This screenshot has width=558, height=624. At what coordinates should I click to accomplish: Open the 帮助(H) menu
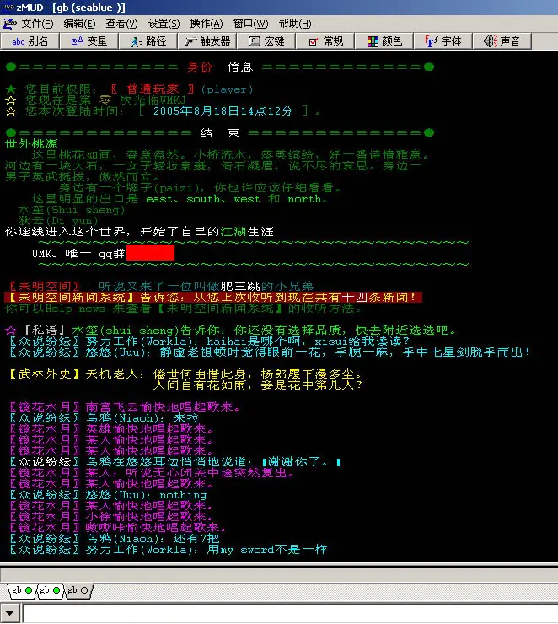[295, 24]
